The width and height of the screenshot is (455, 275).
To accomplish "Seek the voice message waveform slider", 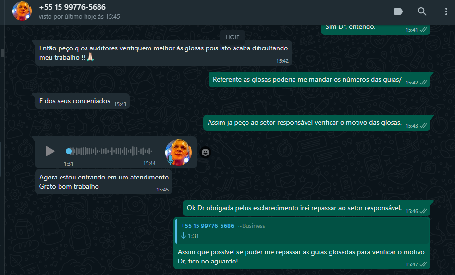I will 109,151.
